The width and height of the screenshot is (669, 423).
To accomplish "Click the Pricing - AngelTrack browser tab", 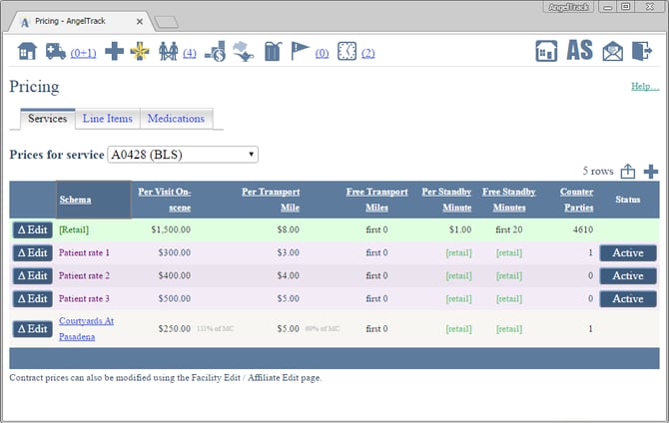I will [x=81, y=21].
